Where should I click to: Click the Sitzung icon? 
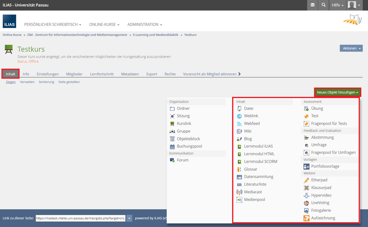click(172, 116)
